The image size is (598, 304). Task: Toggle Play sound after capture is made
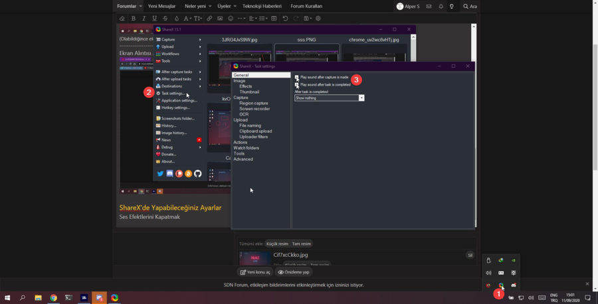[x=297, y=77]
